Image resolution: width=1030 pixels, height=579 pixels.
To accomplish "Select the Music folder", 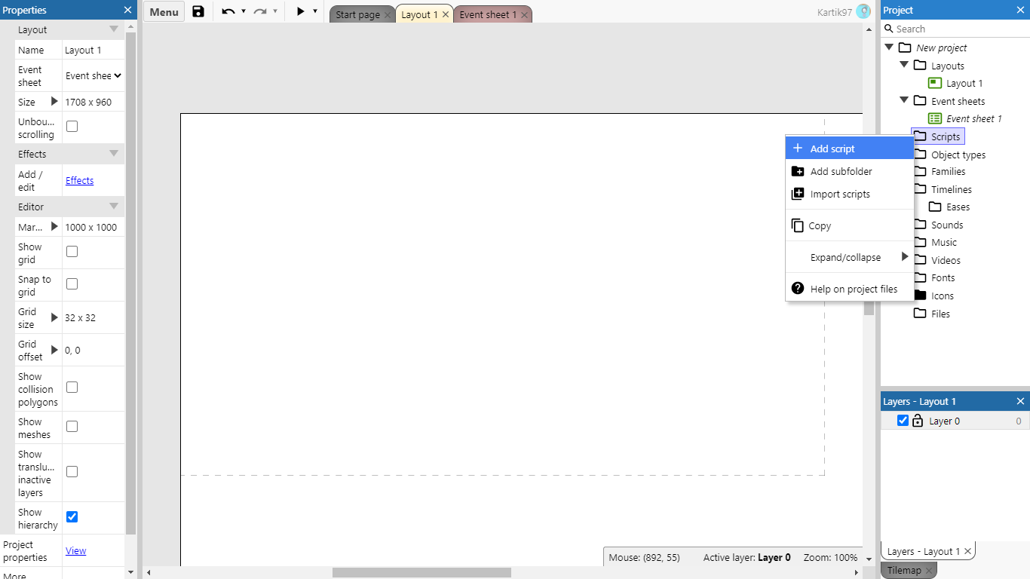I will tap(944, 242).
